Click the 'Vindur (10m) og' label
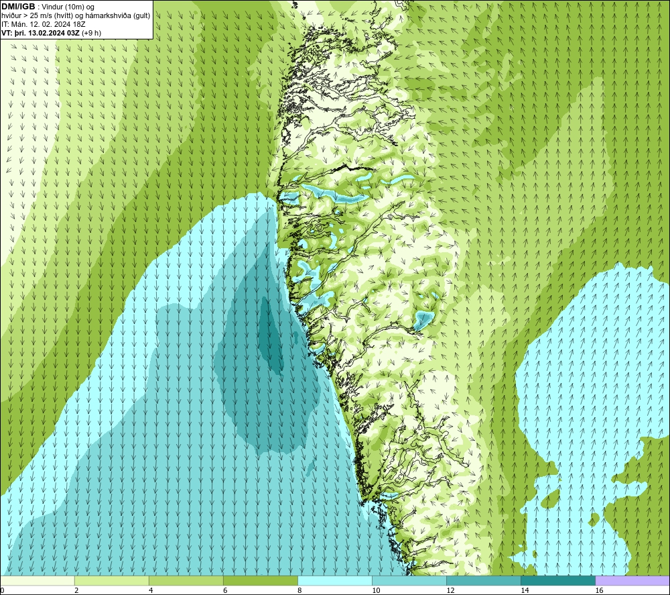Screen dimensions: 670x595 coord(68,7)
